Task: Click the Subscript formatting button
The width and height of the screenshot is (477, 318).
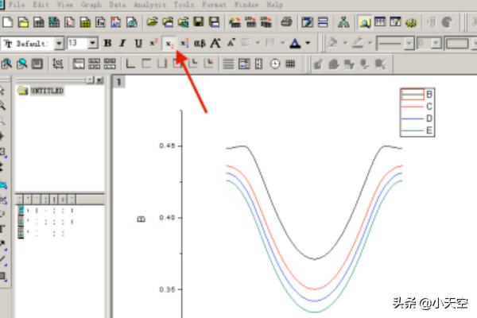Action: 169,43
